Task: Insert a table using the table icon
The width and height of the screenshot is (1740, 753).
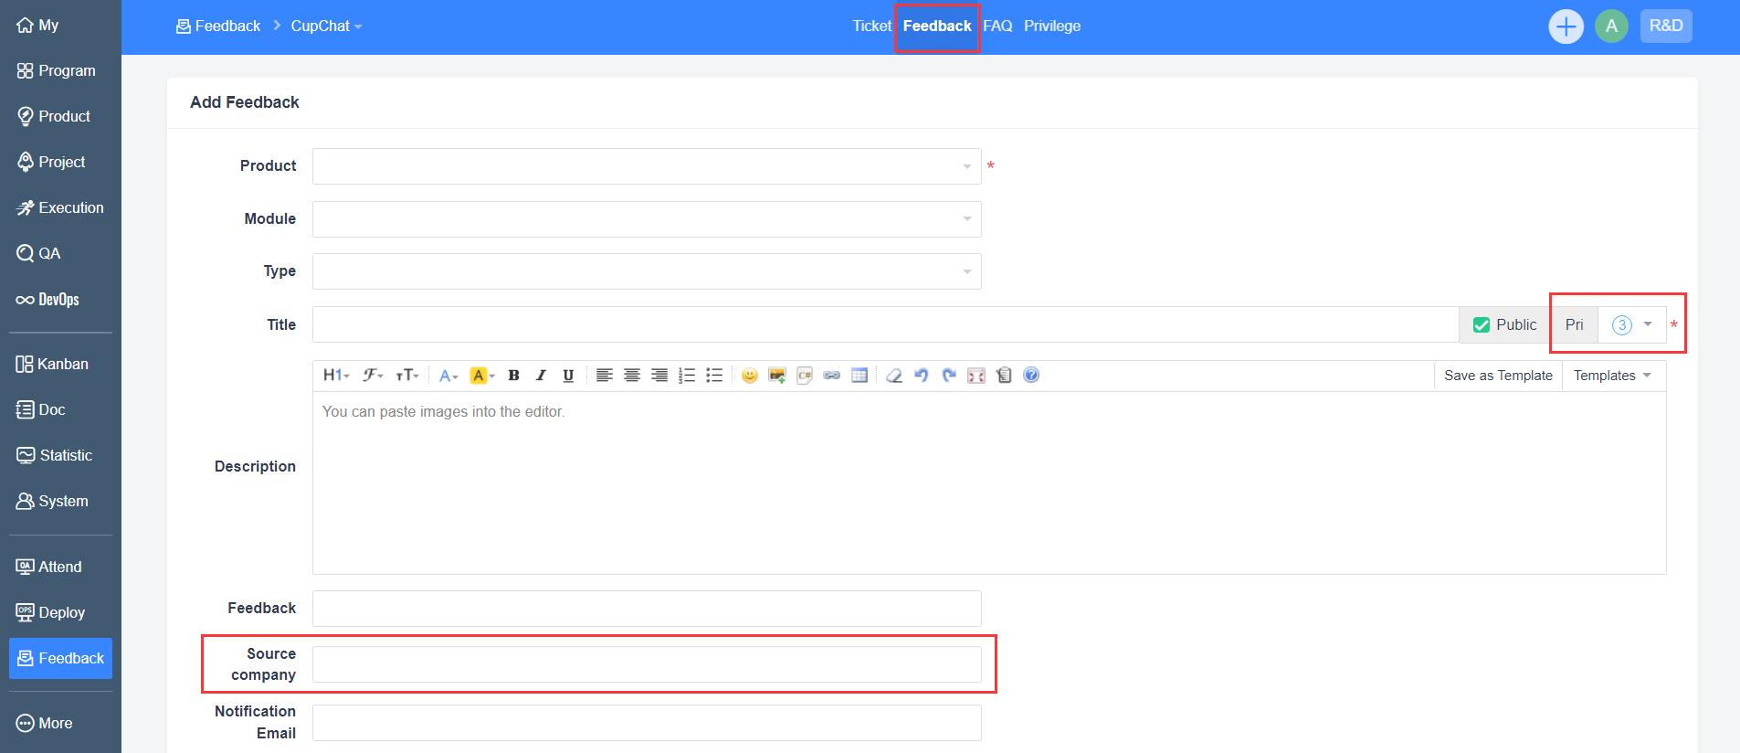Action: click(859, 376)
